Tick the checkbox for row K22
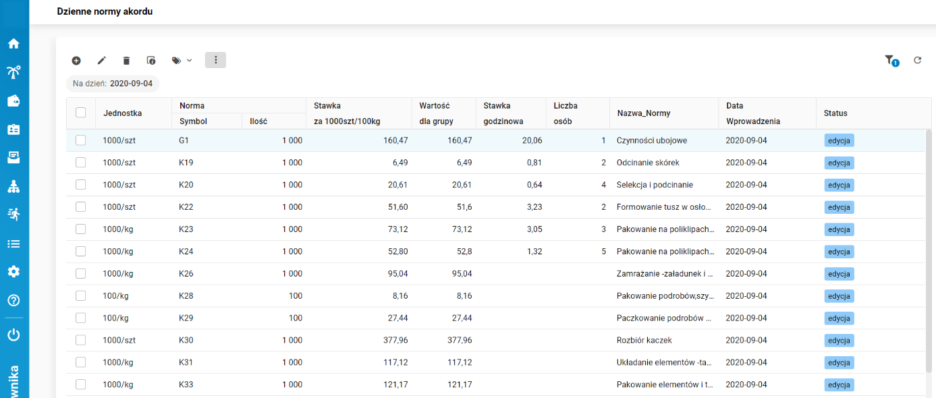This screenshot has width=936, height=398. (81, 207)
